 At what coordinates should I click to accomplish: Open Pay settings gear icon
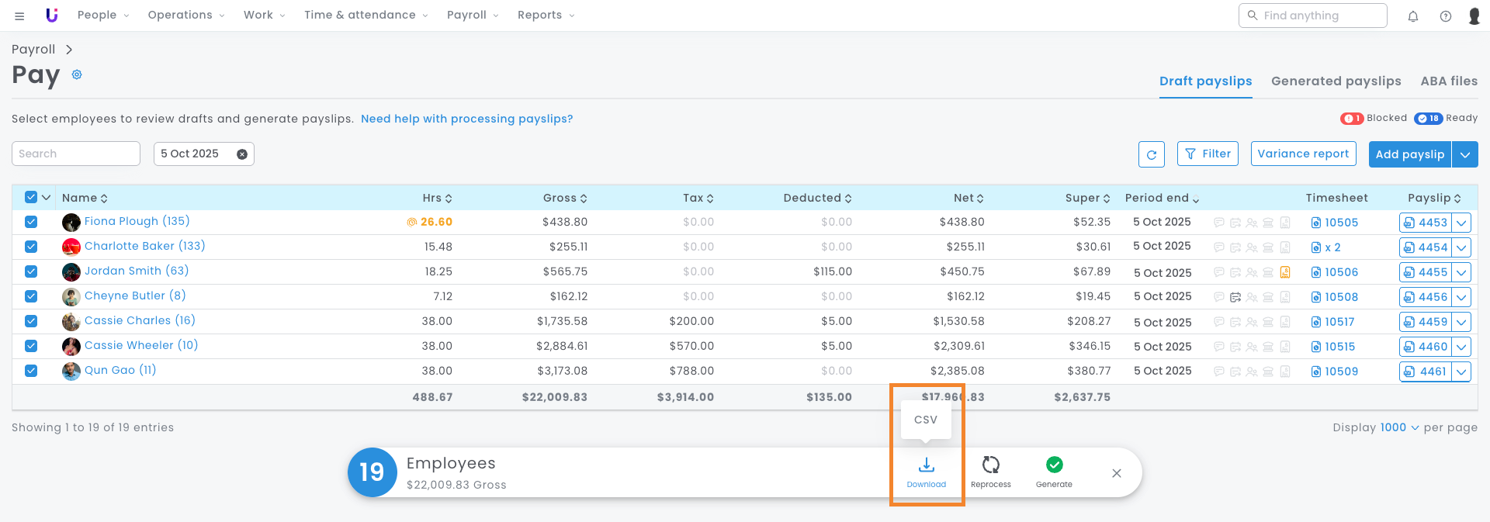click(77, 74)
